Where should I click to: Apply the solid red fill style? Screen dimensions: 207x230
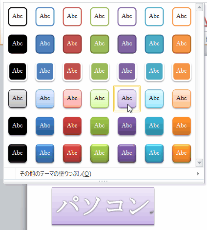72,44
